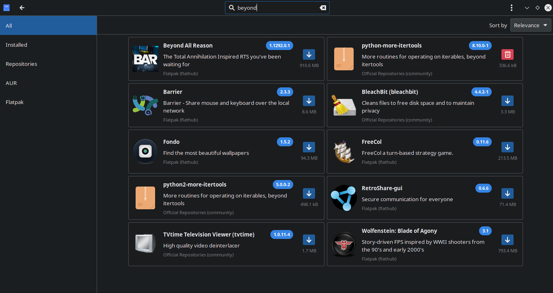Image resolution: width=553 pixels, height=293 pixels.
Task: Click the Barrier app logo
Action: (145, 105)
